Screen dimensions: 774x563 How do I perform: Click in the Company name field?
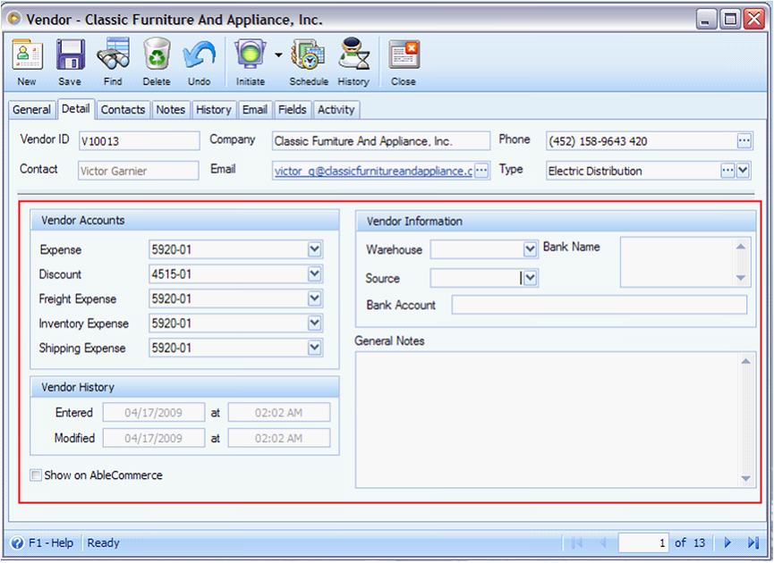[x=381, y=141]
